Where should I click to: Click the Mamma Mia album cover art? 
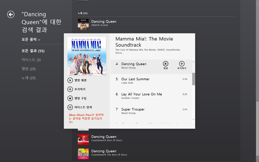[x=87, y=56]
